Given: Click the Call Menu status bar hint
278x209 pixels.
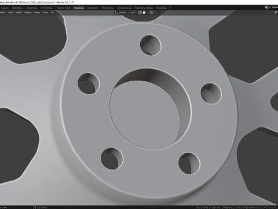Looking at the screenshot, I should 41,207.
